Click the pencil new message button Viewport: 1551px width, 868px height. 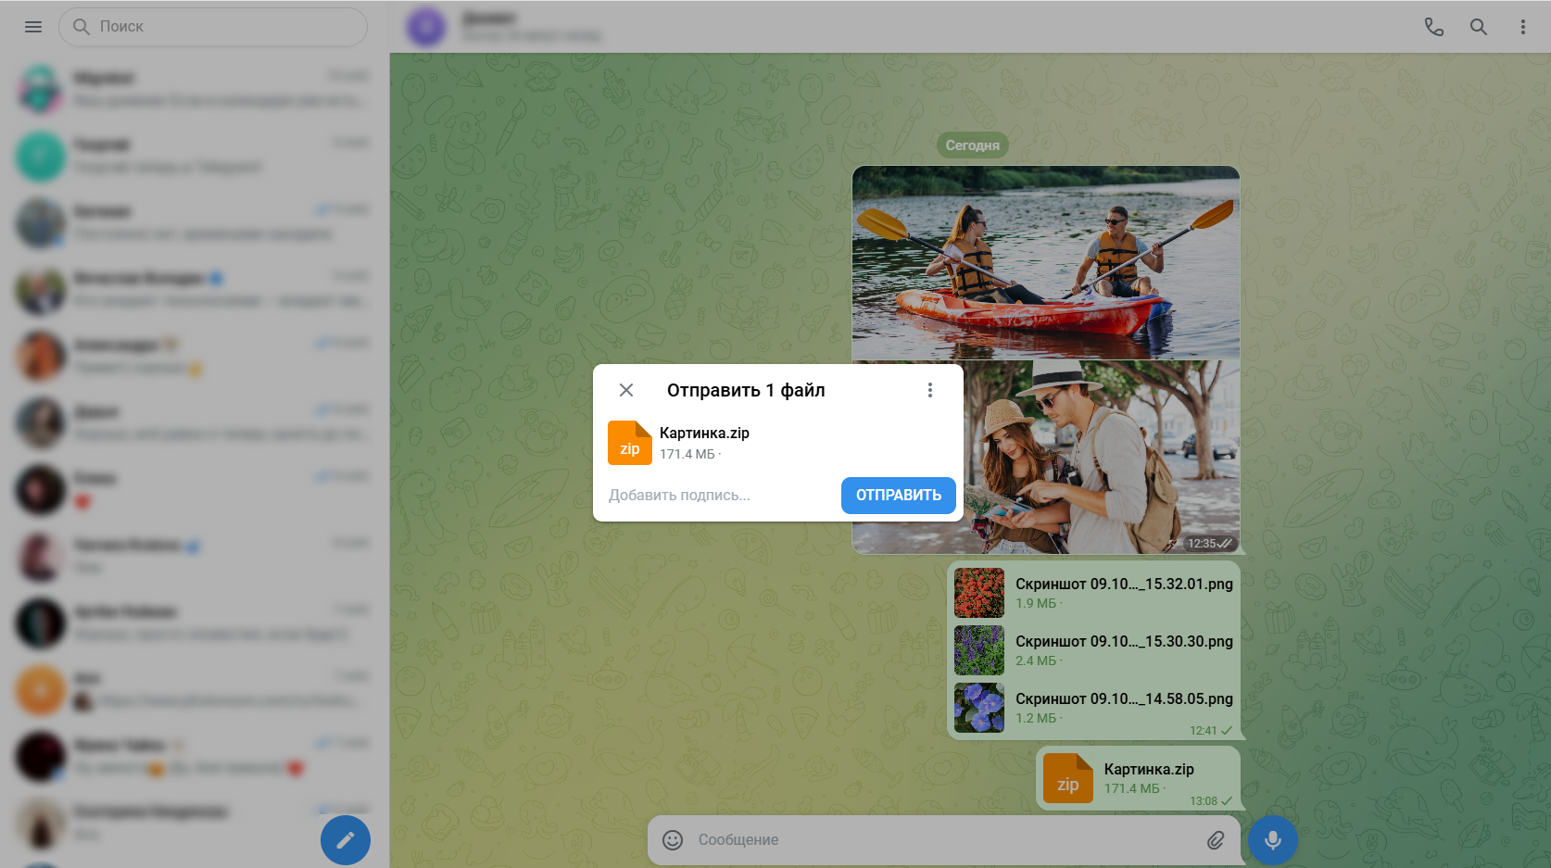(x=346, y=839)
